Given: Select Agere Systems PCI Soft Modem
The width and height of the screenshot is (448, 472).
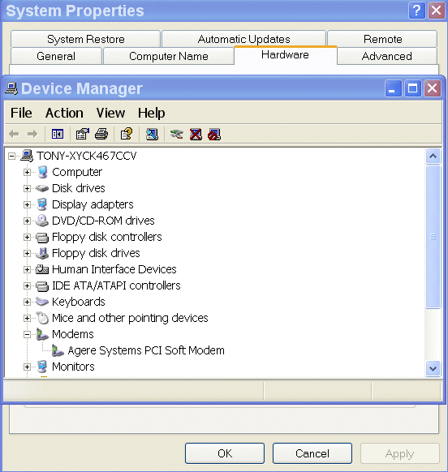Looking at the screenshot, I should pos(146,350).
